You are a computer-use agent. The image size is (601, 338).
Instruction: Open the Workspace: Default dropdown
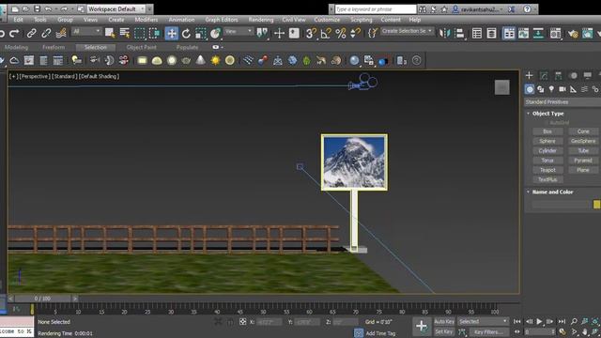(116, 8)
